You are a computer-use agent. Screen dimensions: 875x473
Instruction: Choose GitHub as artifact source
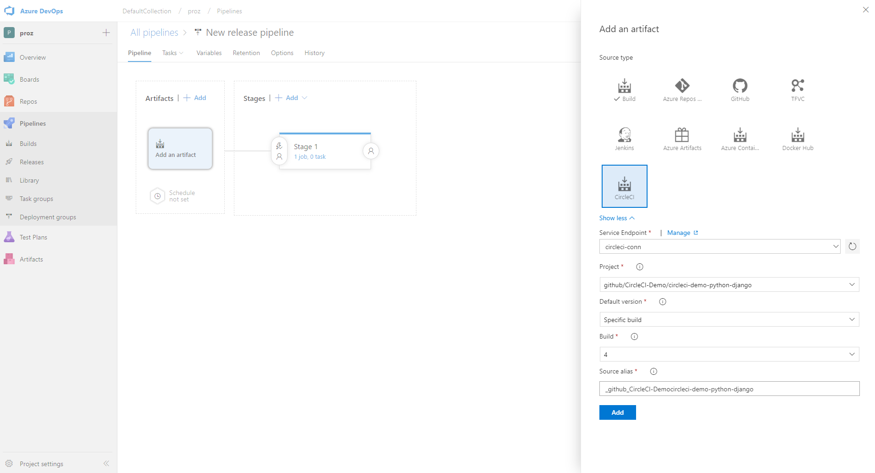click(740, 90)
